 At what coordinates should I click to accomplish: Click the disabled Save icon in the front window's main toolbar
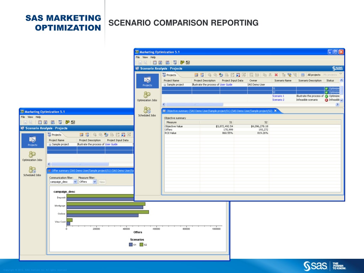(x=140, y=63)
